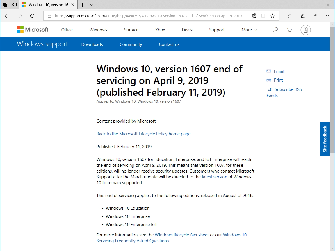Click the Microsoft site search magnifier
Screen dimensions: 335x251
click(x=275, y=30)
